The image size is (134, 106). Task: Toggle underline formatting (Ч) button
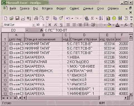[x=61, y=25]
